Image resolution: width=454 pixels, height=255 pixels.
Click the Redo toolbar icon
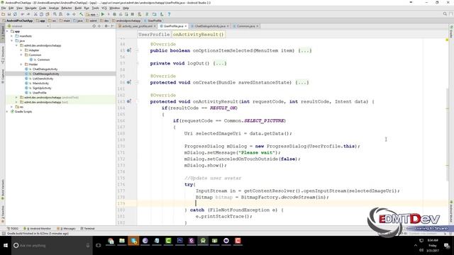(x=28, y=14)
